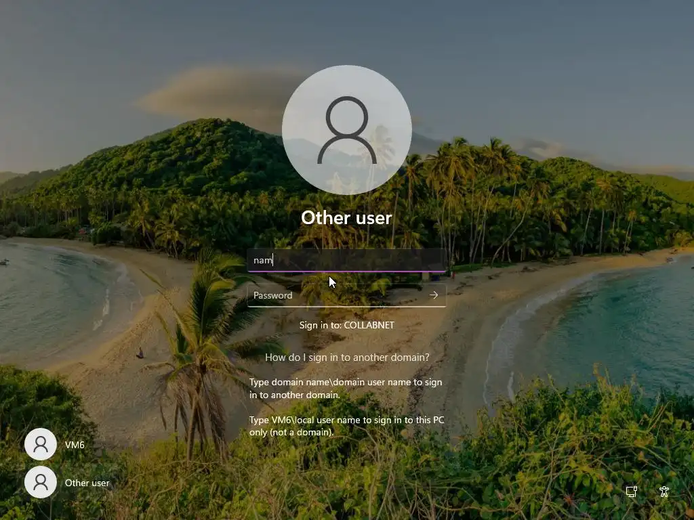Click the username field containing "nam"
694x520 pixels.
coord(346,260)
